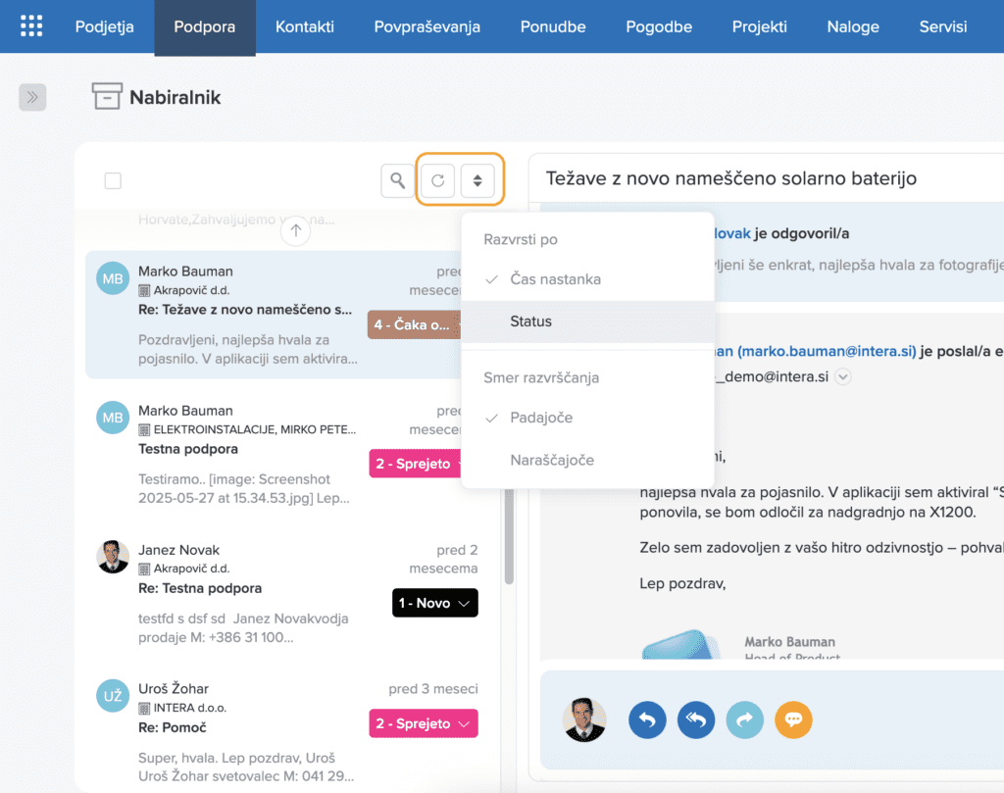1004x793 pixels.
Task: Click the reply arrow icon
Action: 645,720
